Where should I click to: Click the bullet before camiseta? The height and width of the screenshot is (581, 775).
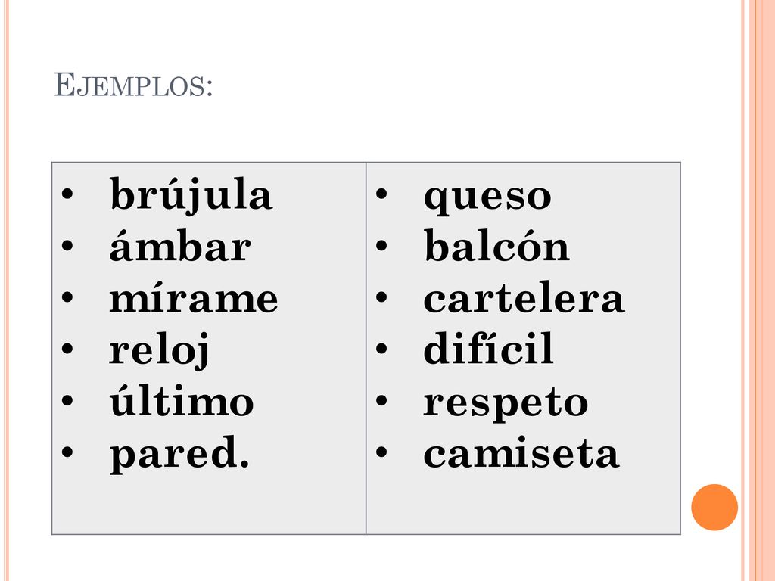(381, 452)
